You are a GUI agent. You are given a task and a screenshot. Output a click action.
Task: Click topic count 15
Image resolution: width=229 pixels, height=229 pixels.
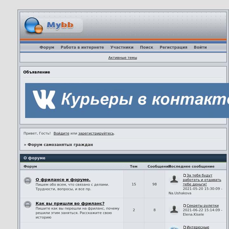pyautogui.click(x=134, y=184)
